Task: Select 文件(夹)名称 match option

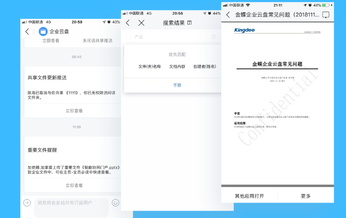Action: click(x=150, y=66)
